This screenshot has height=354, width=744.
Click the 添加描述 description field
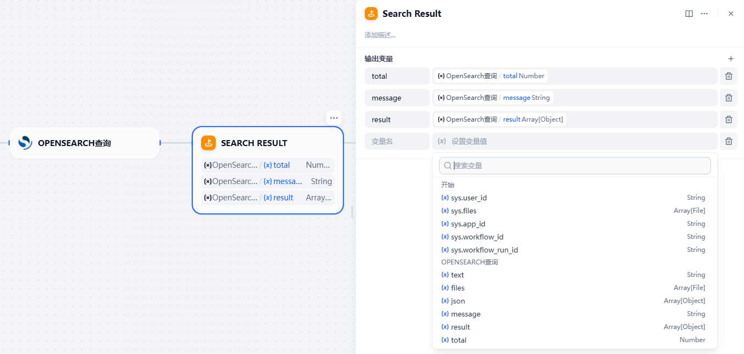click(x=380, y=35)
